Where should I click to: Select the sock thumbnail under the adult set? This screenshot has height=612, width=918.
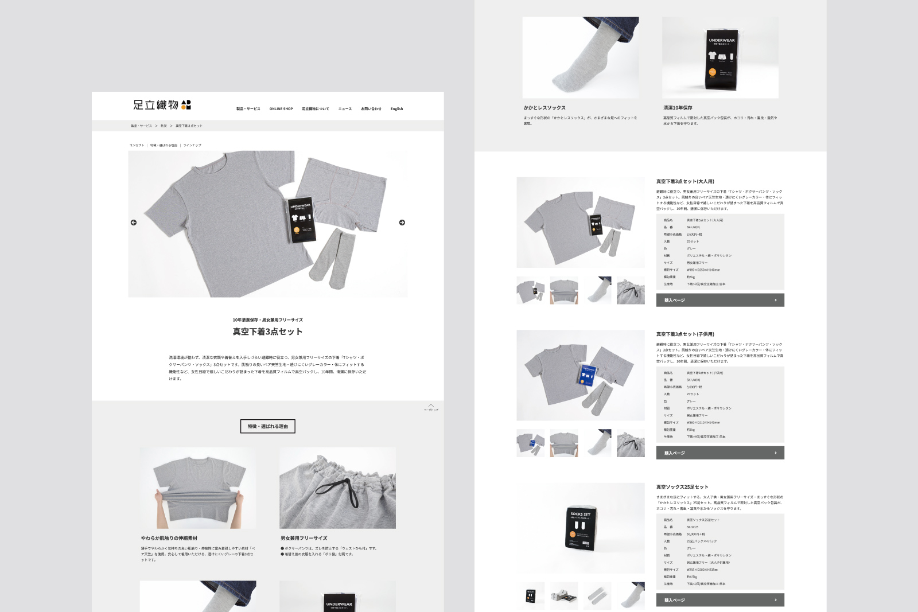597,290
